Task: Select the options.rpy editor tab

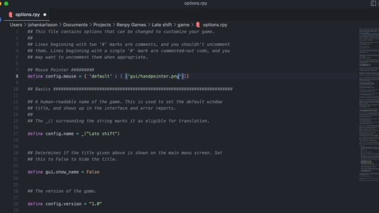Action: (x=27, y=14)
